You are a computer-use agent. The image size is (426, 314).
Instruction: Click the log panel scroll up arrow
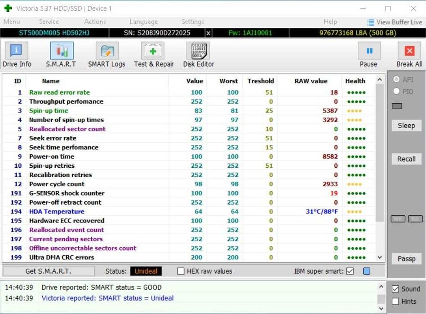[381, 287]
